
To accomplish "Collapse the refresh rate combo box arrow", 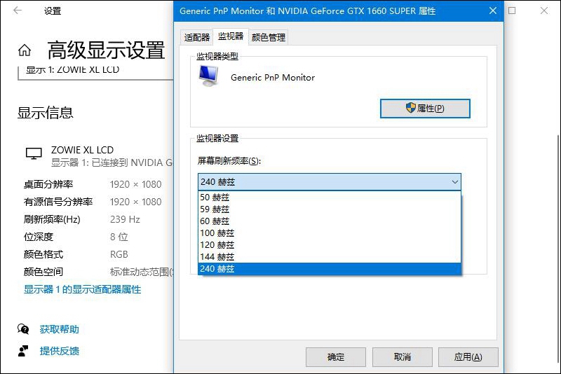I will point(454,182).
